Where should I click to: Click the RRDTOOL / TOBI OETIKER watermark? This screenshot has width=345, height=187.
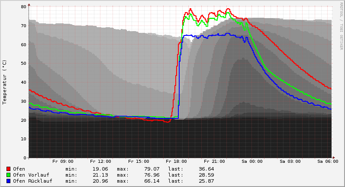[342, 26]
